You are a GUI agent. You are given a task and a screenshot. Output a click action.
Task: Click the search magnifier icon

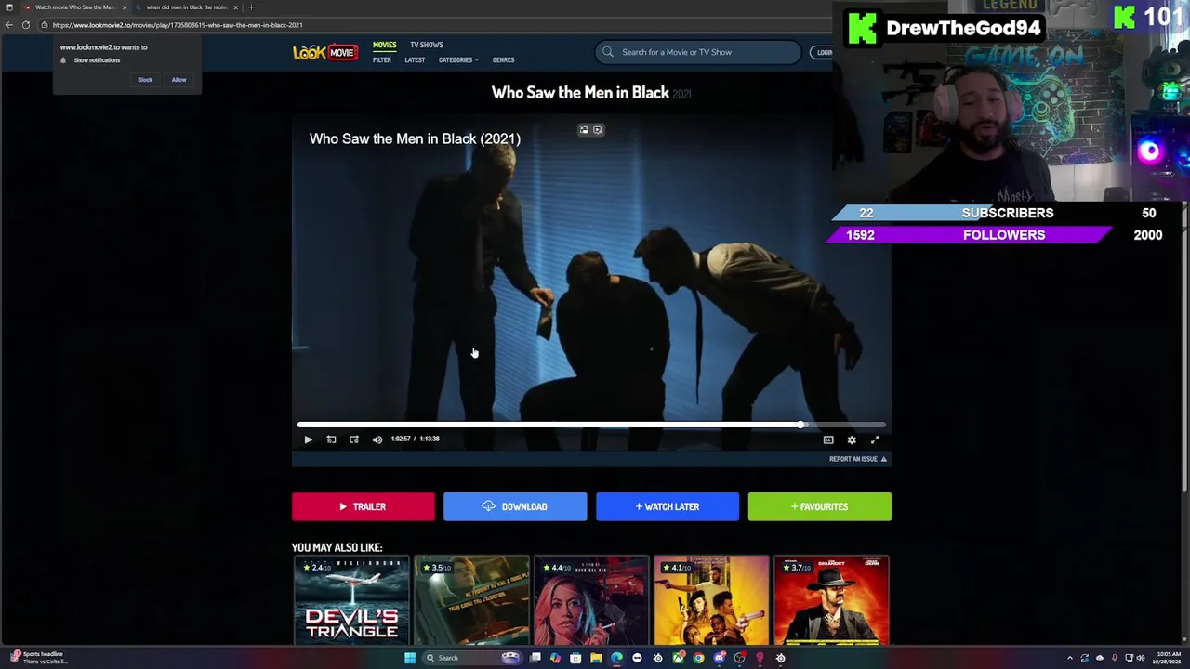[x=608, y=52]
